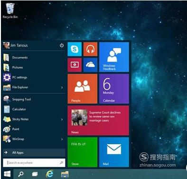
Task: Open the OneDrive cloud tile
Action: tap(90, 65)
